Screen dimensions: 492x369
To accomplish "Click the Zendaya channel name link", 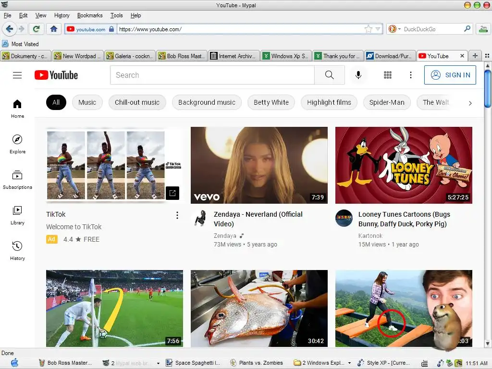I will coord(225,235).
